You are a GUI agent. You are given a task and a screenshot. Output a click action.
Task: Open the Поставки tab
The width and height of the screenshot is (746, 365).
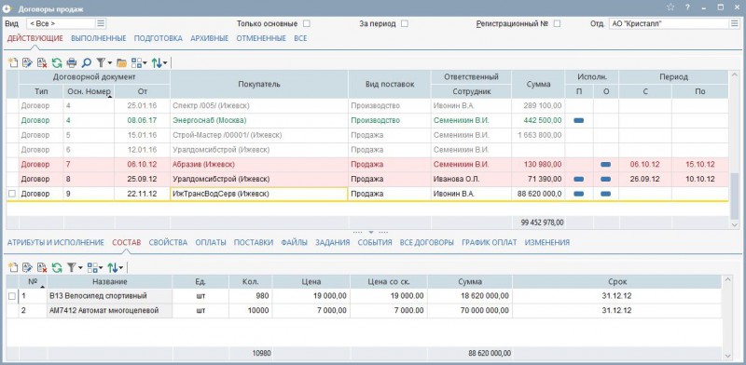point(254,242)
